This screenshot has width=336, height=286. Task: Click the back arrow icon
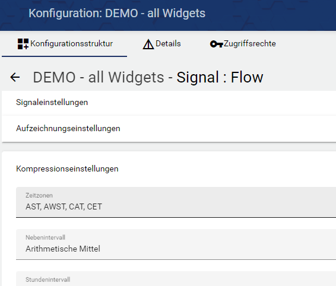click(x=15, y=77)
